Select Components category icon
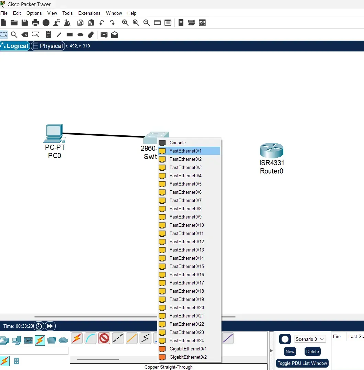 (28, 340)
